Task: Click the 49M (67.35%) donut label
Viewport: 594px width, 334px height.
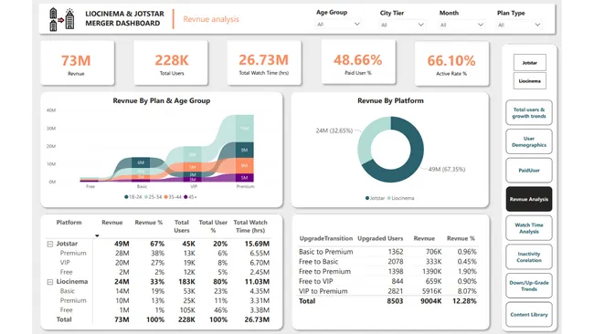Action: point(447,170)
